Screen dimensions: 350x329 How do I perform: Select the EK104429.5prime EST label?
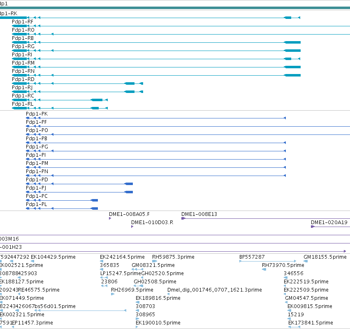click(53, 257)
